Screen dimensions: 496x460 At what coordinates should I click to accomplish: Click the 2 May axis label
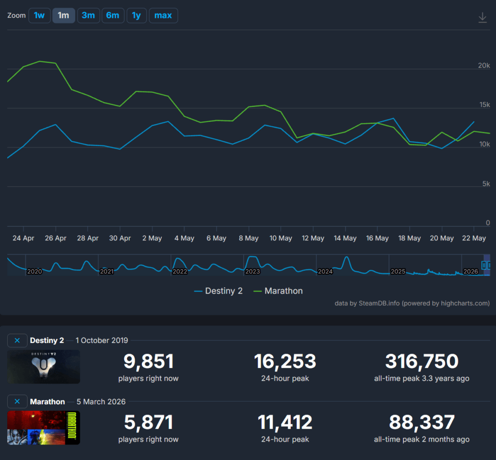tap(152, 238)
